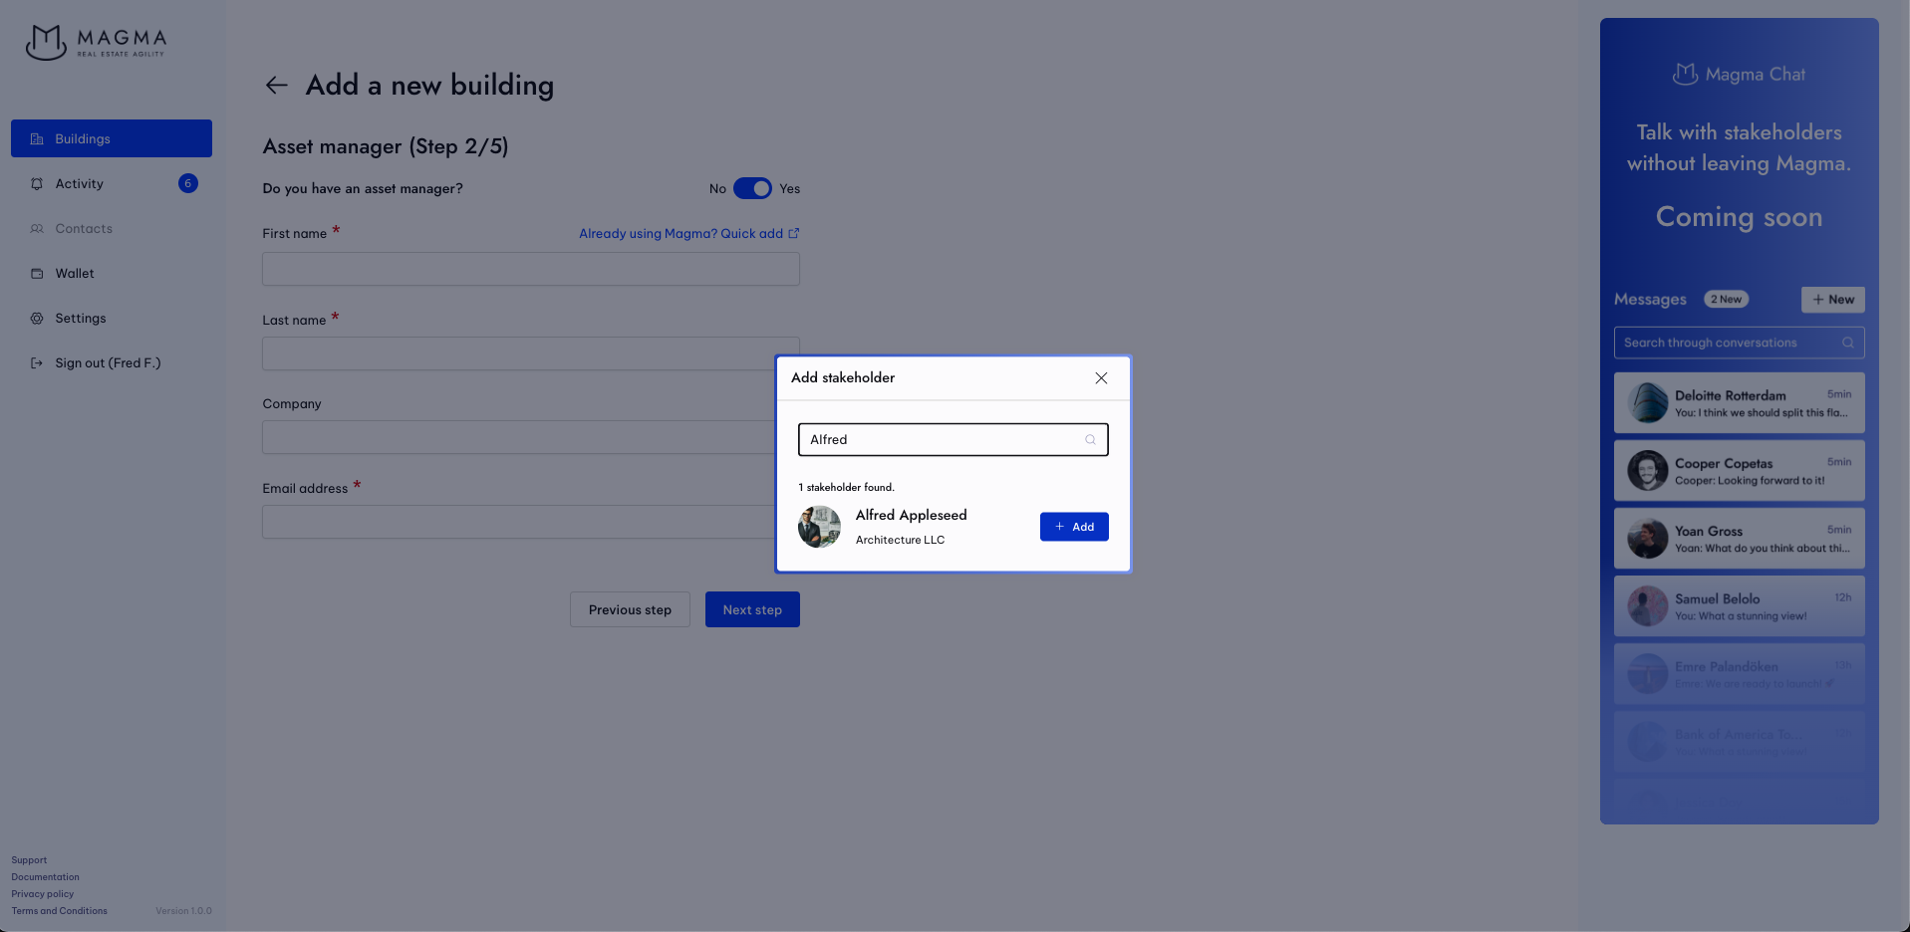Click the Next step button

point(752,609)
